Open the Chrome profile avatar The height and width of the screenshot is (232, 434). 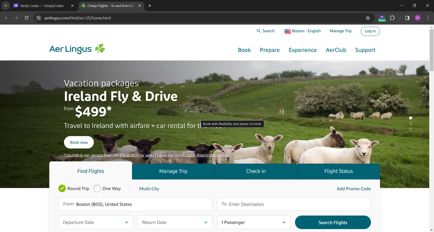point(418,18)
